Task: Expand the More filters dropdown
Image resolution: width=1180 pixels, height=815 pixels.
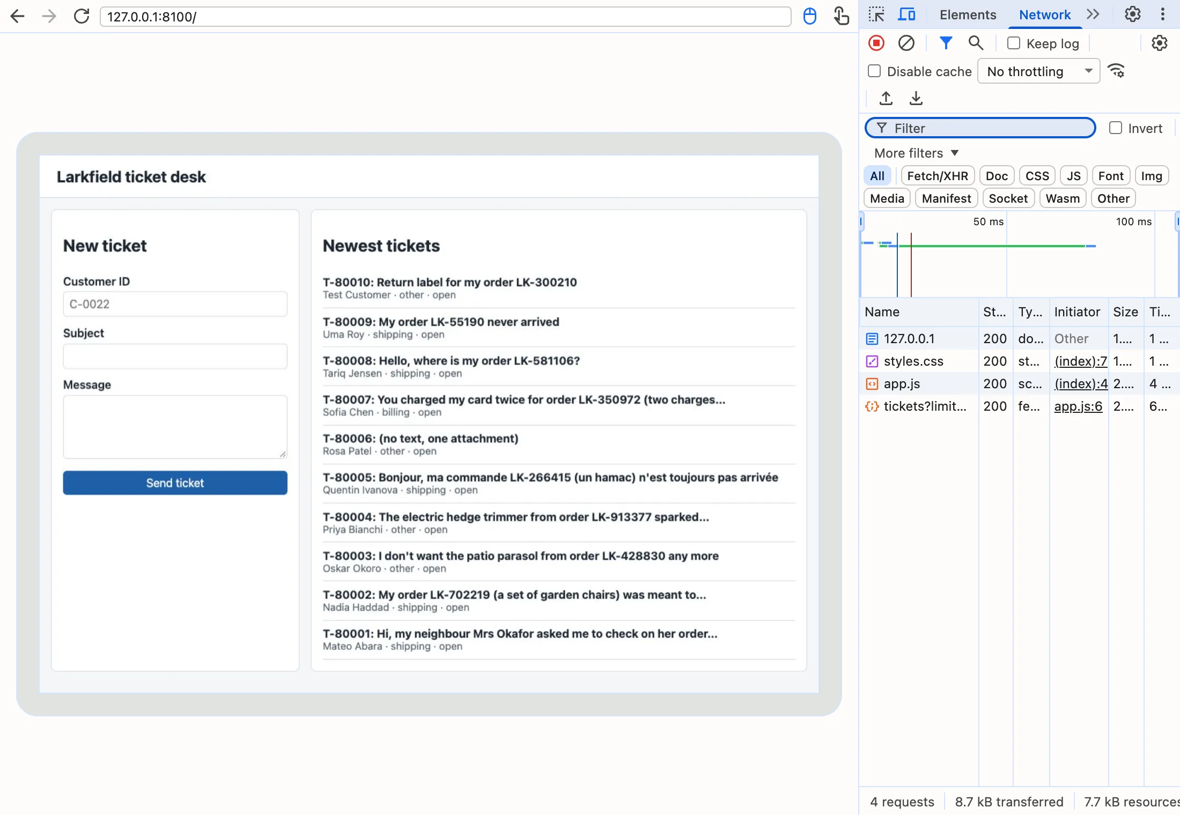Action: tap(916, 153)
